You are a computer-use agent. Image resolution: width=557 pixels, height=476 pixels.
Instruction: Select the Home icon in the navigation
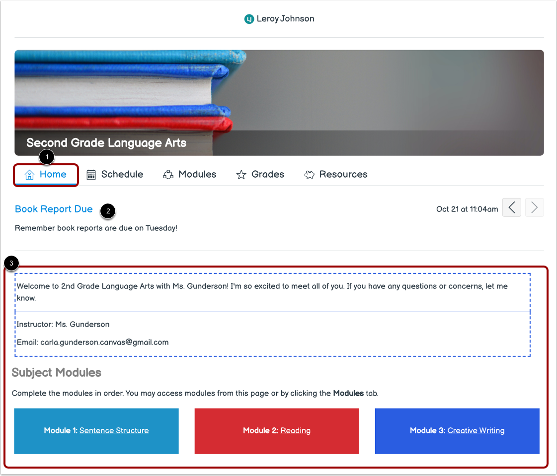30,174
